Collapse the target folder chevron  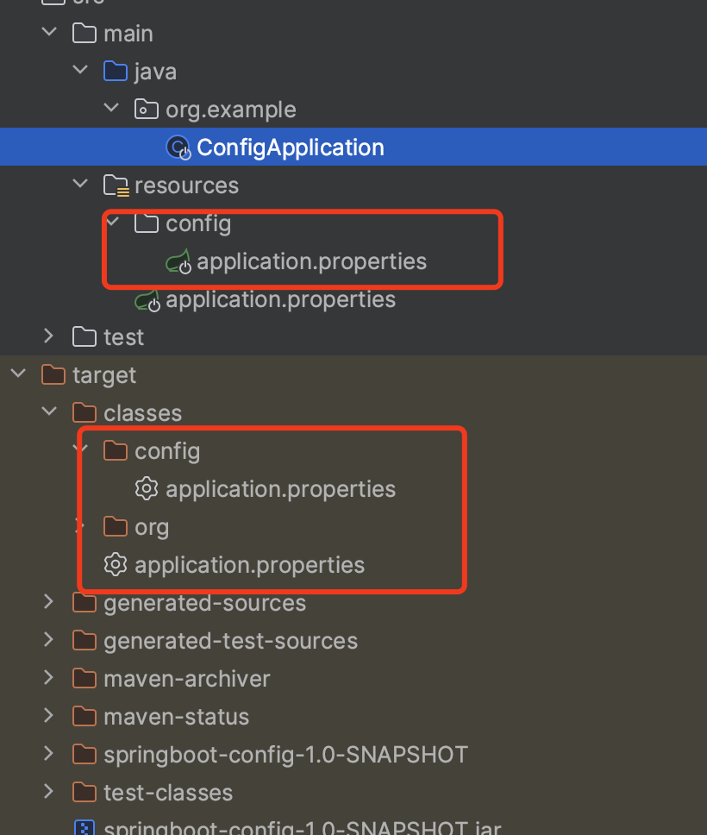click(x=19, y=374)
